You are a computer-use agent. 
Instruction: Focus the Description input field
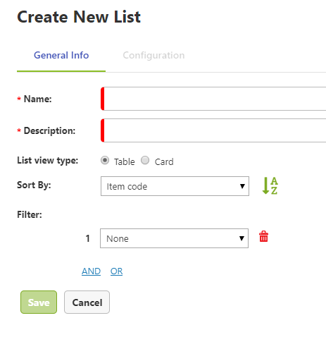tap(213, 130)
